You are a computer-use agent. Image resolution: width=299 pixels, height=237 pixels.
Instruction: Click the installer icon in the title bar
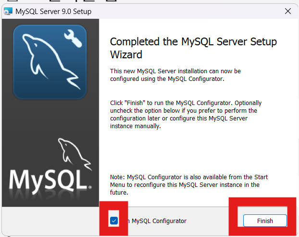(x=8, y=11)
